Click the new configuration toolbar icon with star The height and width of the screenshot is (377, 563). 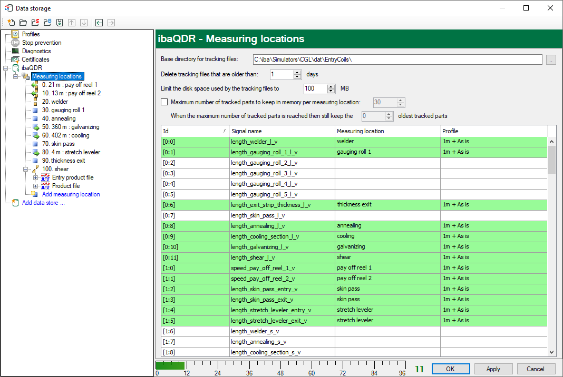point(11,23)
